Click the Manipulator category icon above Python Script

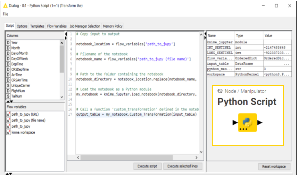click(x=220, y=91)
